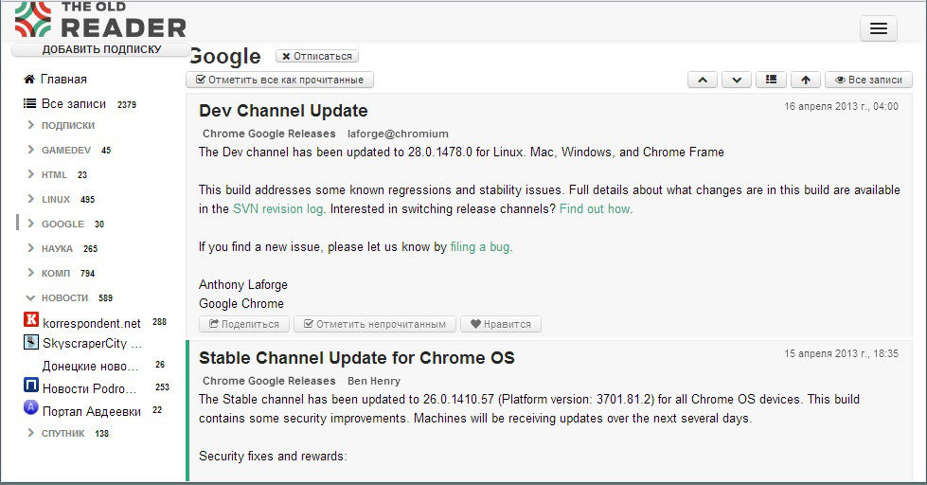Open the SVN revision log link
Image resolution: width=927 pixels, height=485 pixels.
coord(278,209)
